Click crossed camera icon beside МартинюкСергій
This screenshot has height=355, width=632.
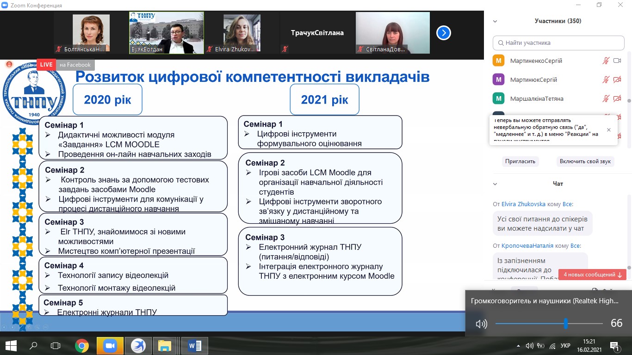click(x=617, y=80)
